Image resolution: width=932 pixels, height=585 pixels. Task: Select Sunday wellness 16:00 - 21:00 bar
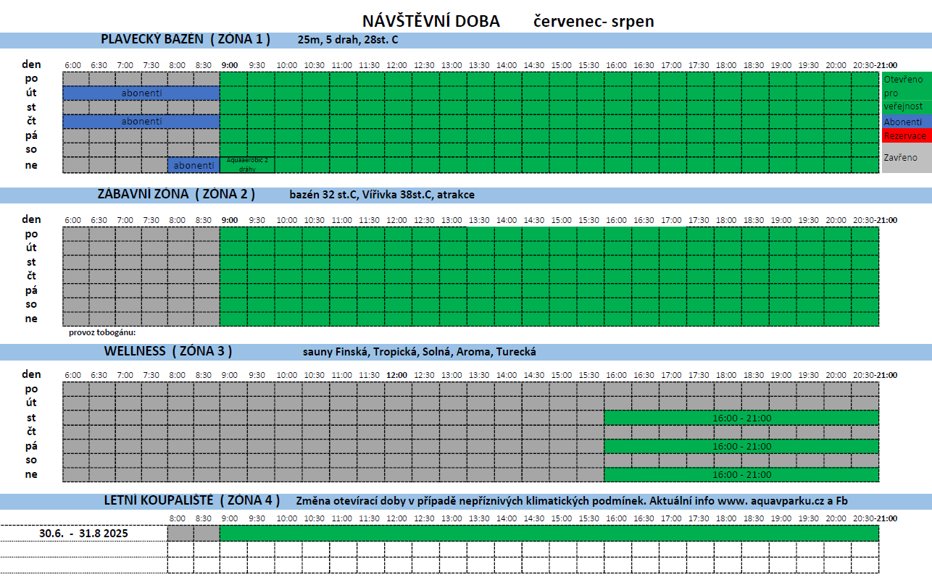pos(741,475)
